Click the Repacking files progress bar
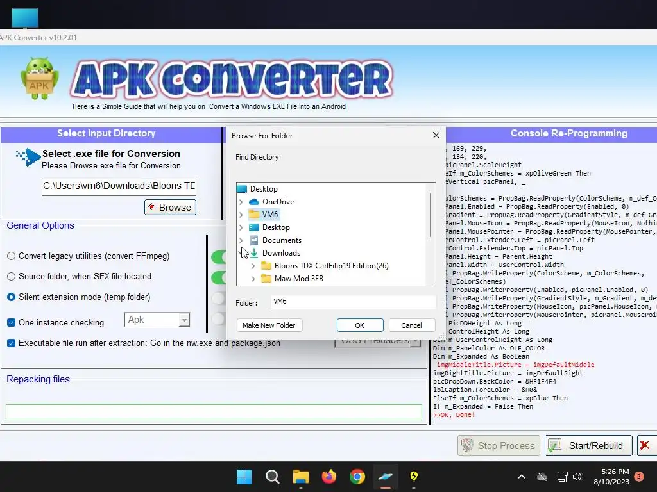Image resolution: width=657 pixels, height=492 pixels. (x=214, y=412)
